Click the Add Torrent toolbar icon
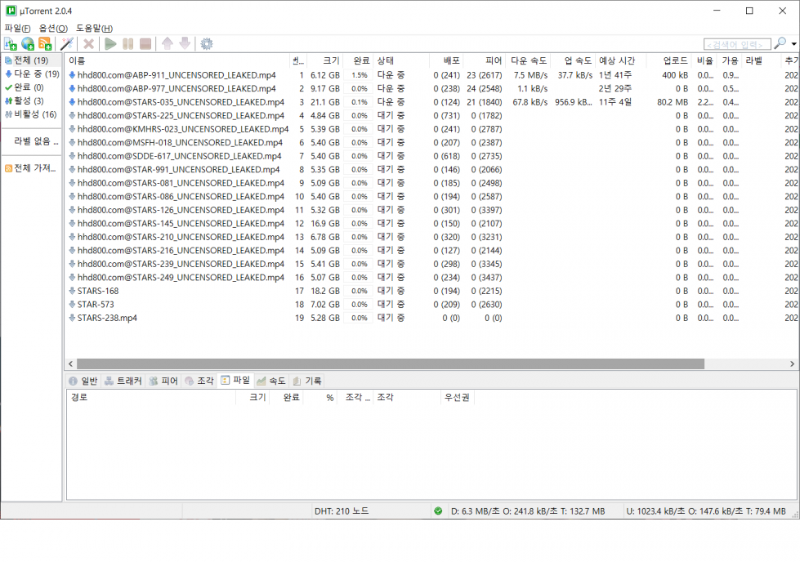Image resolution: width=800 pixels, height=562 pixels. 10,44
